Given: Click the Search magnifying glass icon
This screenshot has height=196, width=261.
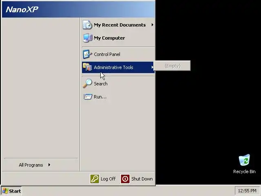Looking at the screenshot, I should (x=87, y=83).
